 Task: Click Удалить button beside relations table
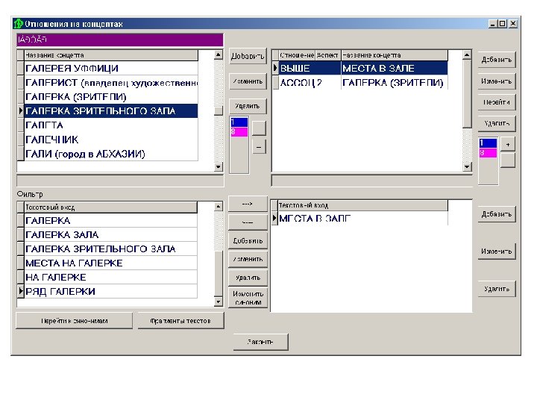[x=497, y=123]
